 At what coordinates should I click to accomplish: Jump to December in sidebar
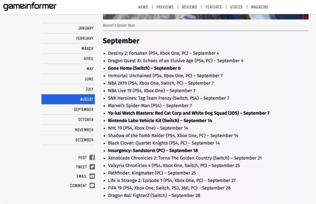coord(68,140)
